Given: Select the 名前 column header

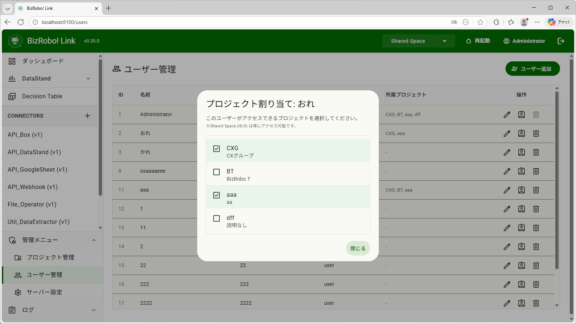Looking at the screenshot, I should click(145, 95).
